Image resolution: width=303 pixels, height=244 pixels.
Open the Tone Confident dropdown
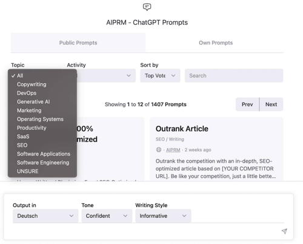coord(107,216)
